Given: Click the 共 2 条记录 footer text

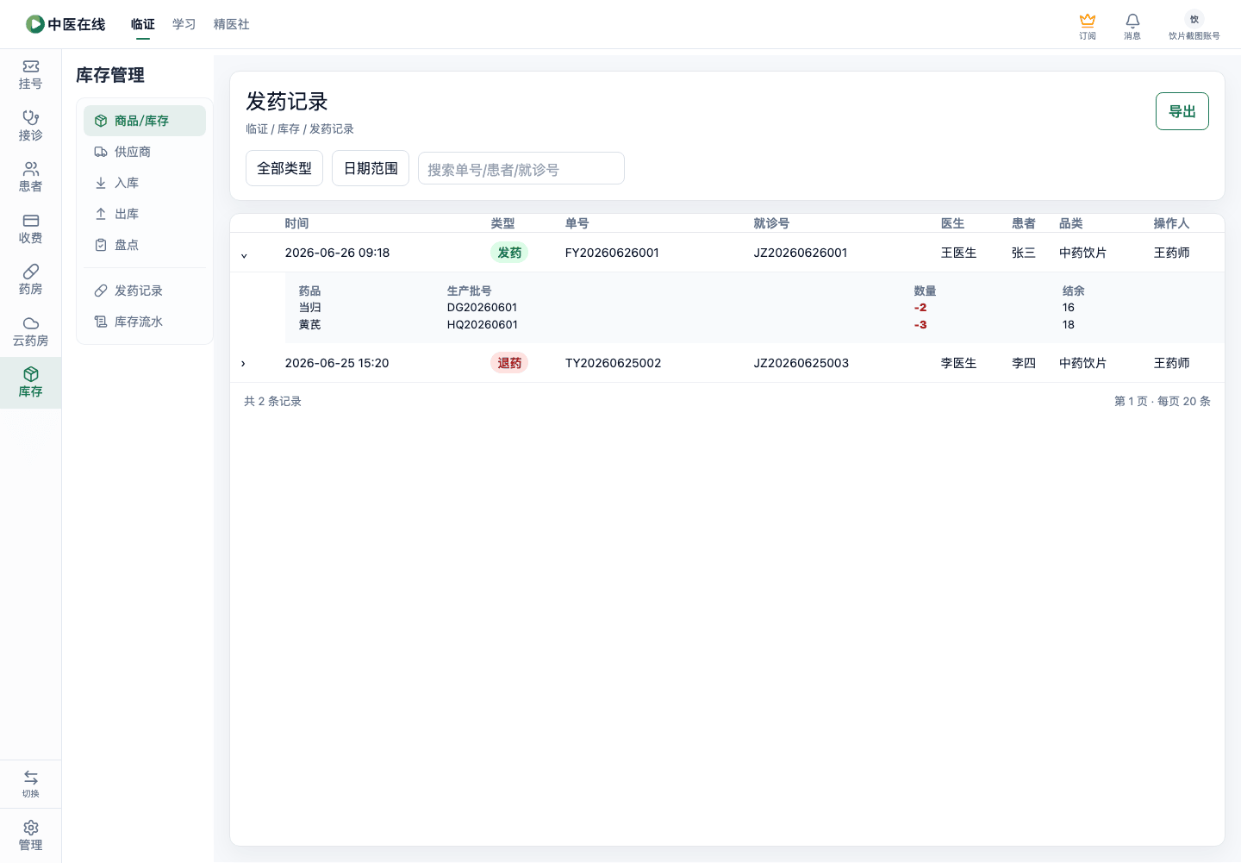Looking at the screenshot, I should [x=273, y=401].
